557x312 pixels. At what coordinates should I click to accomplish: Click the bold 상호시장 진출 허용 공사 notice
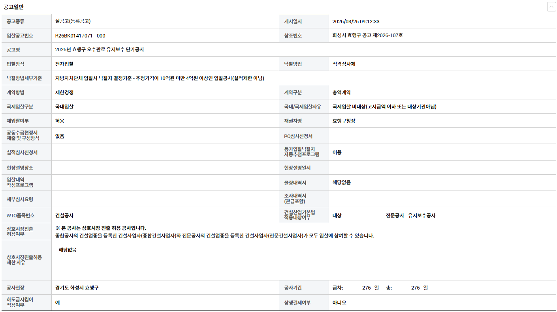[x=101, y=228]
